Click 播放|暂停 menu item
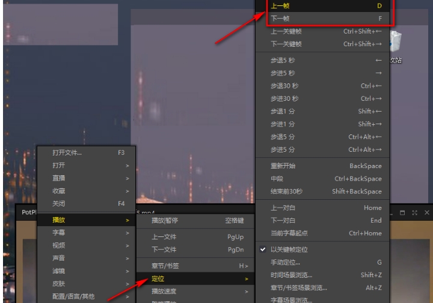 [x=195, y=220]
